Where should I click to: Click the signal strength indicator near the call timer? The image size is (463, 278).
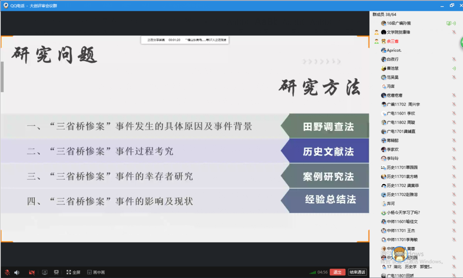(313, 273)
